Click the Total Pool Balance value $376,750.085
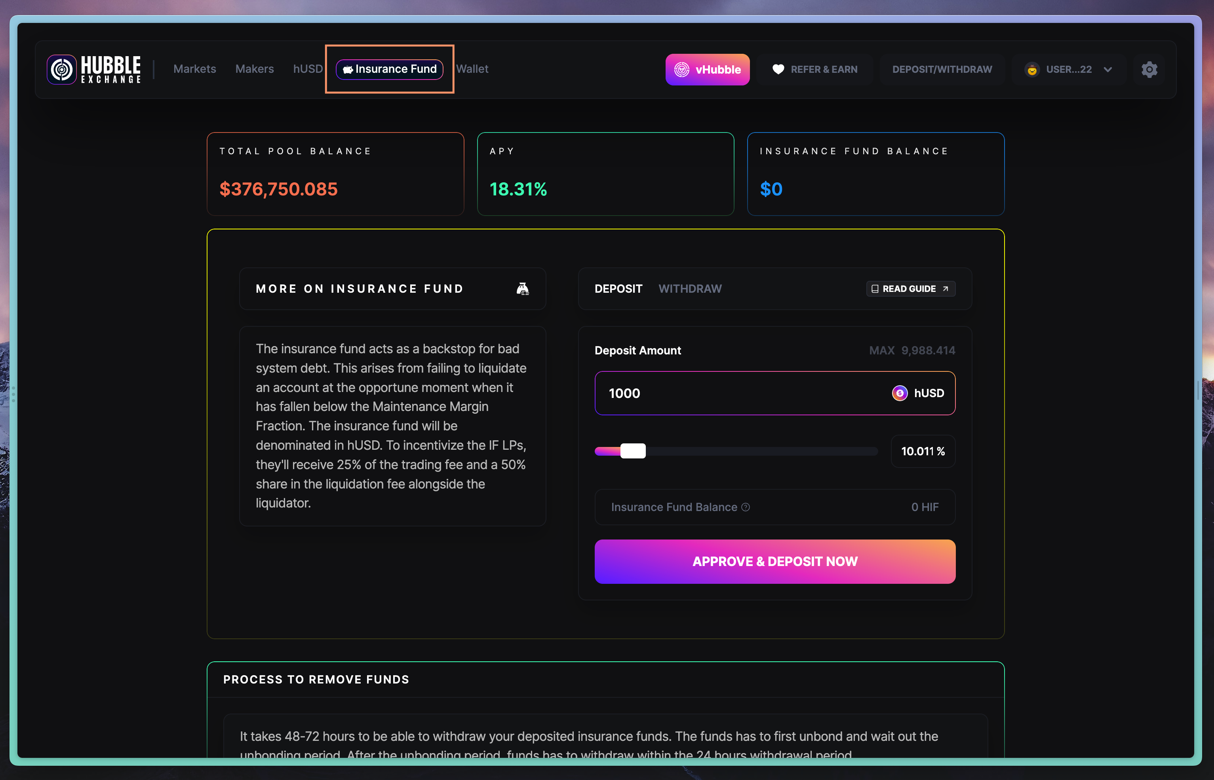Screen dimensions: 1214x780 (x=278, y=189)
